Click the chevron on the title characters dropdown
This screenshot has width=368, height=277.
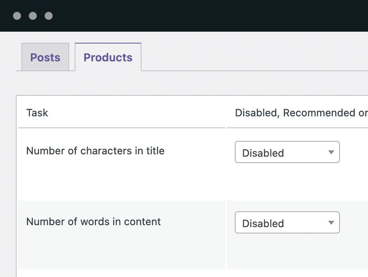(331, 152)
